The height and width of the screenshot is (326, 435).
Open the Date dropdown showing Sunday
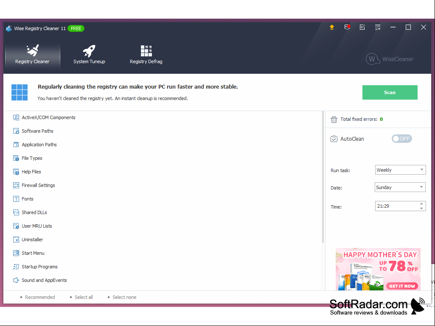click(400, 187)
